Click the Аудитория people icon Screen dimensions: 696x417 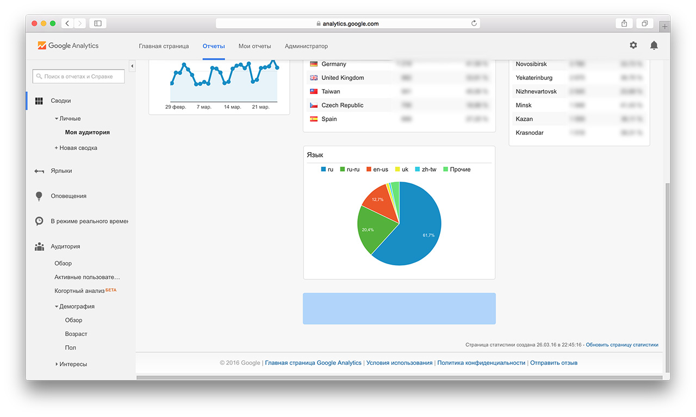(x=39, y=247)
